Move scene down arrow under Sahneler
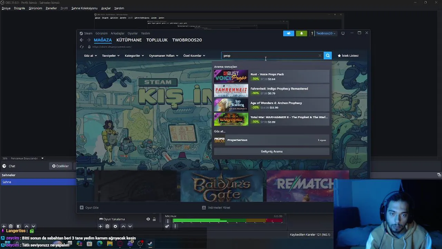The height and width of the screenshot is (249, 442). click(x=33, y=227)
